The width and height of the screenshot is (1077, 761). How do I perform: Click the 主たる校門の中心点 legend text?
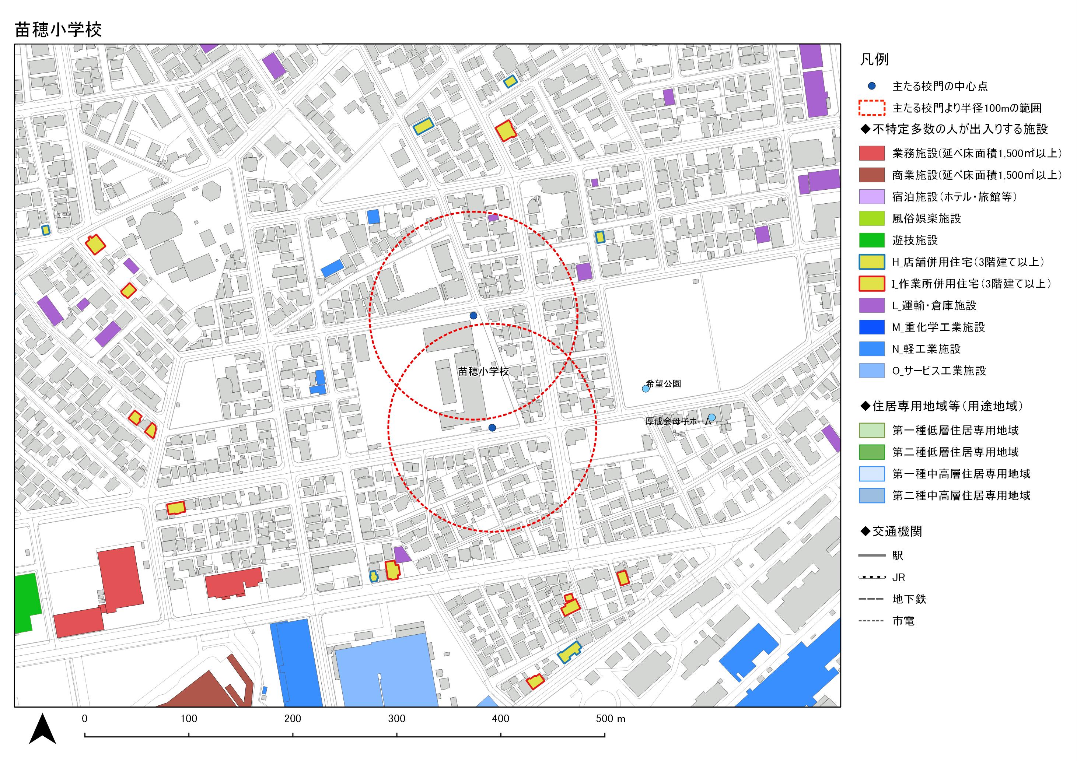coord(940,86)
